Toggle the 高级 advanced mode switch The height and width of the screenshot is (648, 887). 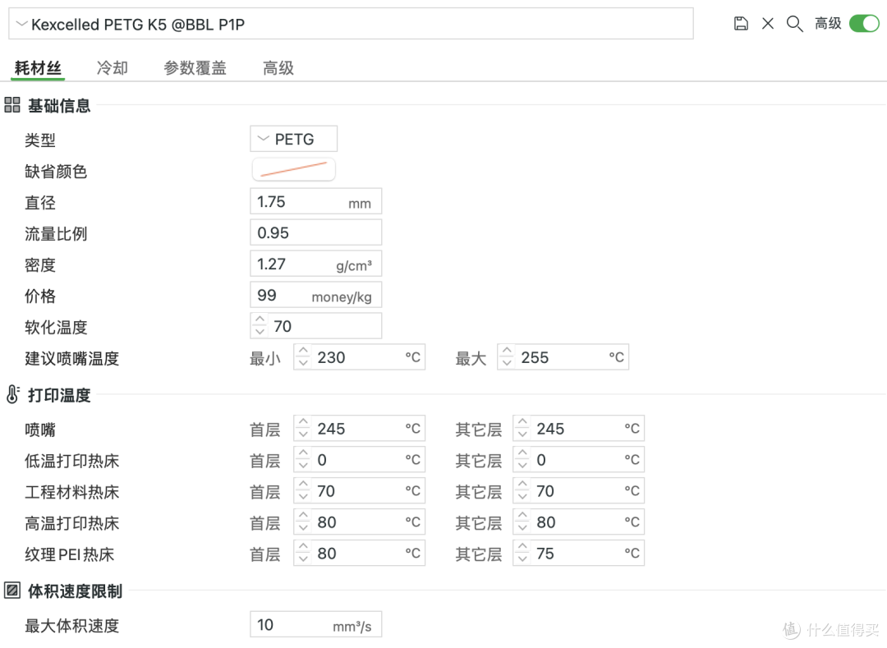864,24
